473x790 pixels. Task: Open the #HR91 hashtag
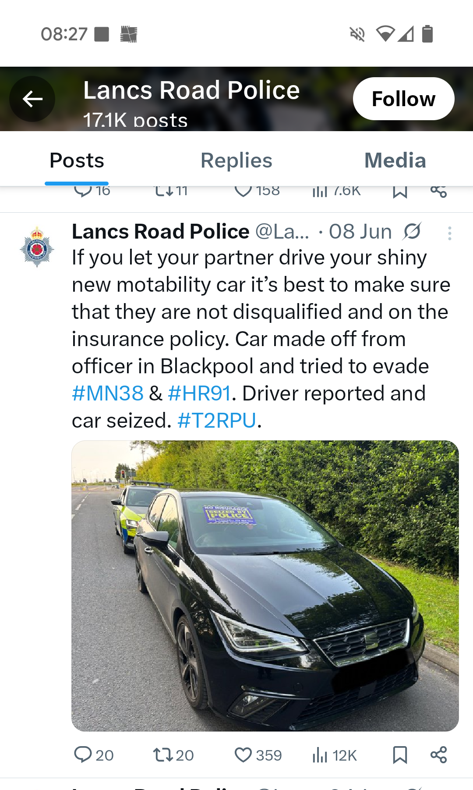(199, 393)
